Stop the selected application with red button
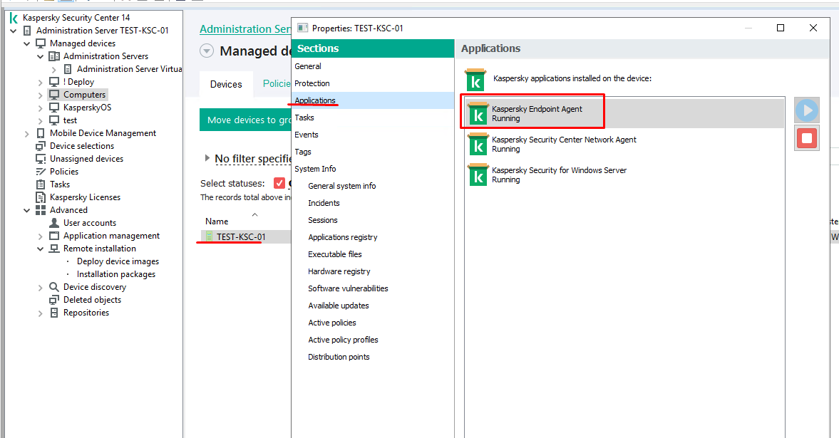The height and width of the screenshot is (438, 839). [x=807, y=138]
